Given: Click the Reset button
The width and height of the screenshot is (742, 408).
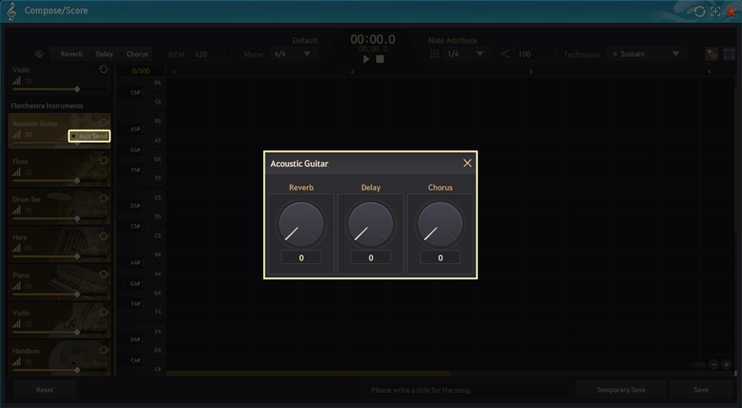Looking at the screenshot, I should [45, 389].
